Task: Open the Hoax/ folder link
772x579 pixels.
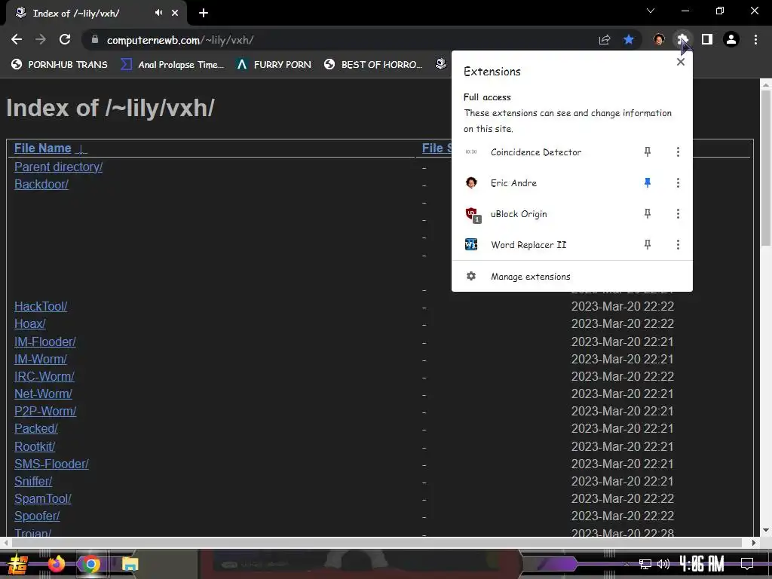Action: click(30, 323)
